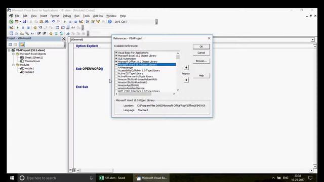Open the Immediate Window icon on Debug toolbar
This screenshot has height=182, width=324.
(63, 27)
